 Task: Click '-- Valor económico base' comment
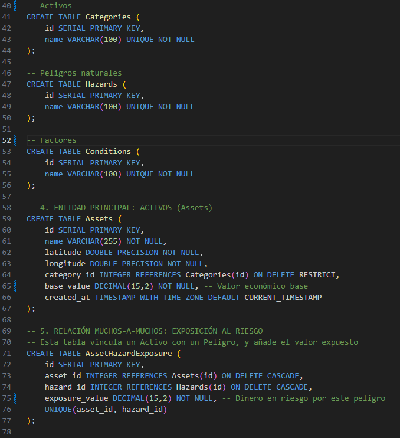coord(256,286)
